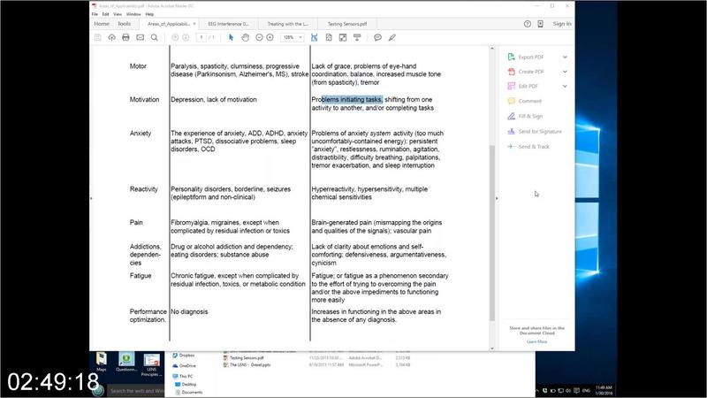Image resolution: width=707 pixels, height=398 pixels.
Task: Close the Areas_of_Applicability tab
Action: coord(194,24)
